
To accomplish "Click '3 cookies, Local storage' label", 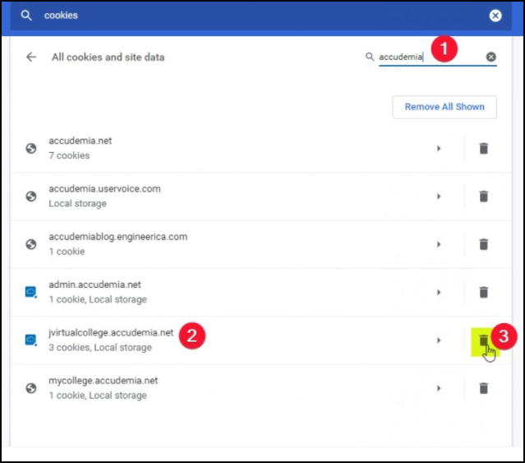I will [100, 348].
